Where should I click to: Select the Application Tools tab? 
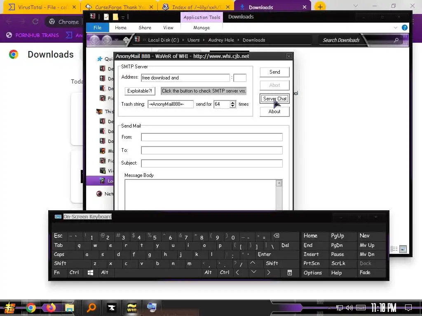[x=202, y=17]
